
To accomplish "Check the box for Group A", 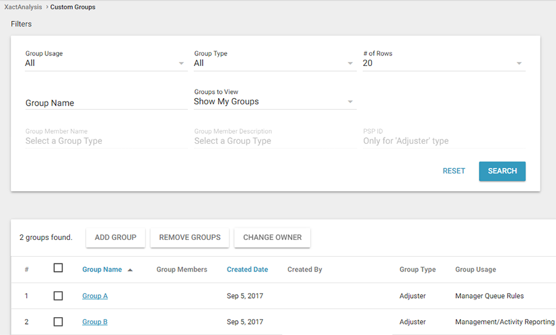I will [58, 296].
